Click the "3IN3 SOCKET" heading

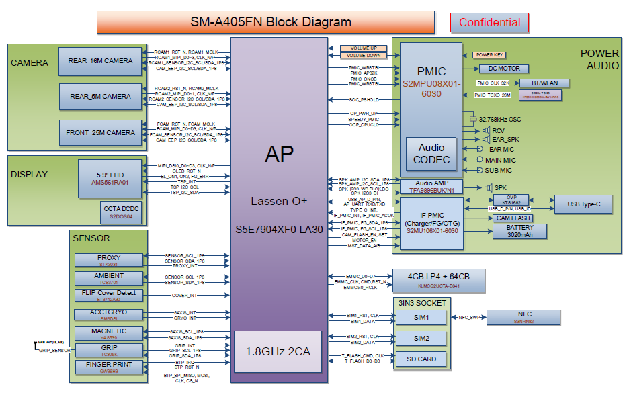422,303
